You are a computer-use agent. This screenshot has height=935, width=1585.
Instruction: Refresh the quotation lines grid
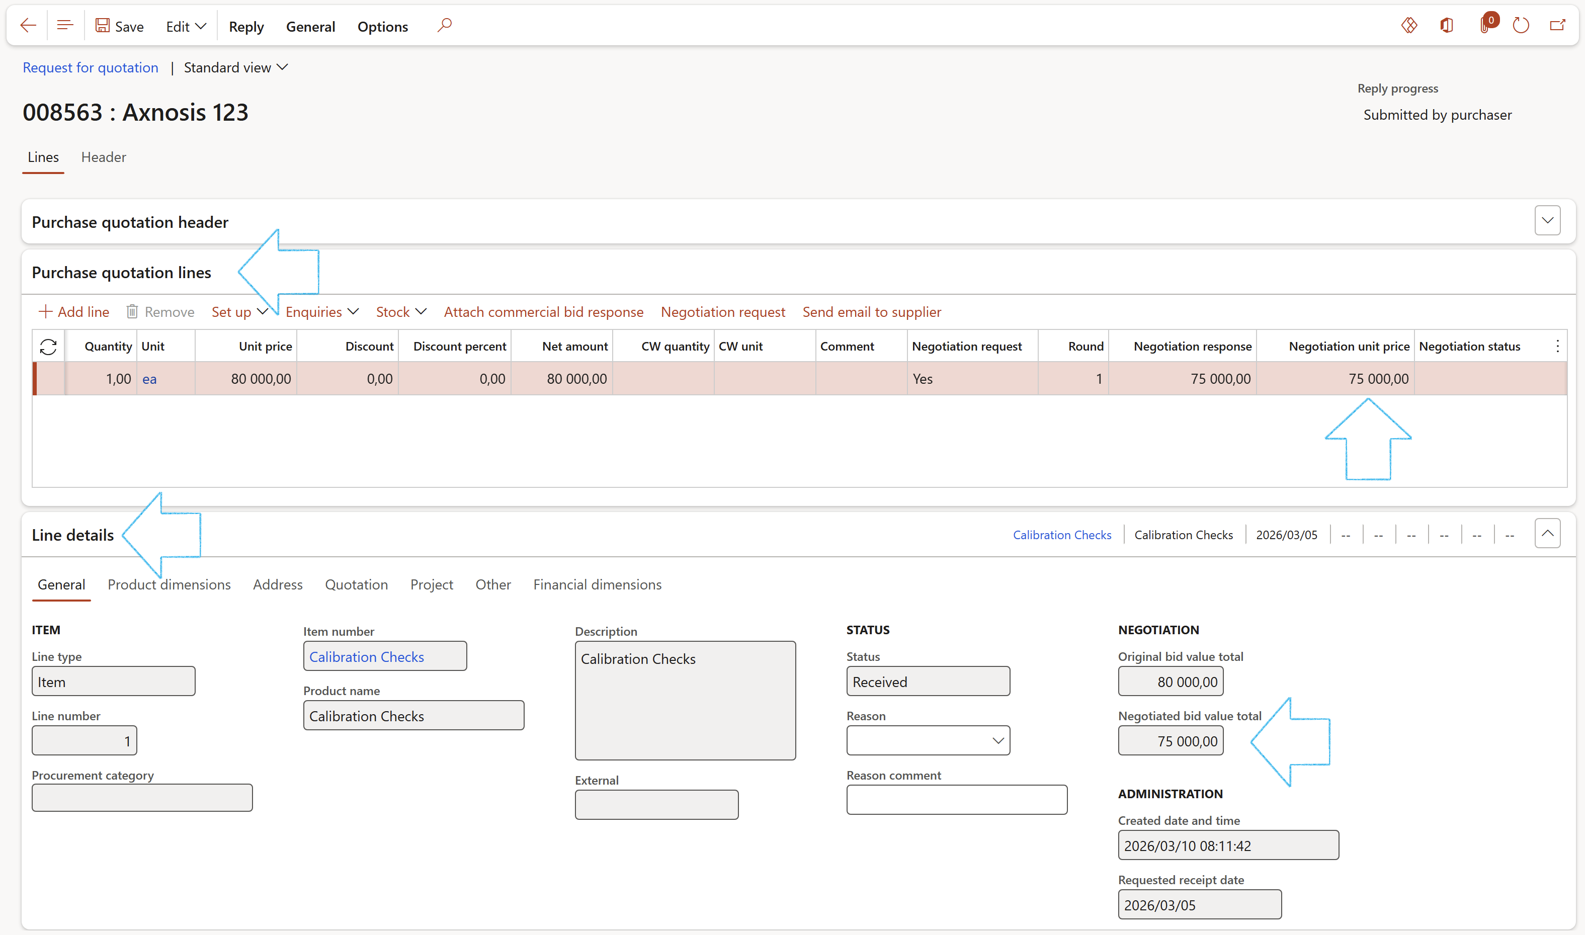(48, 347)
